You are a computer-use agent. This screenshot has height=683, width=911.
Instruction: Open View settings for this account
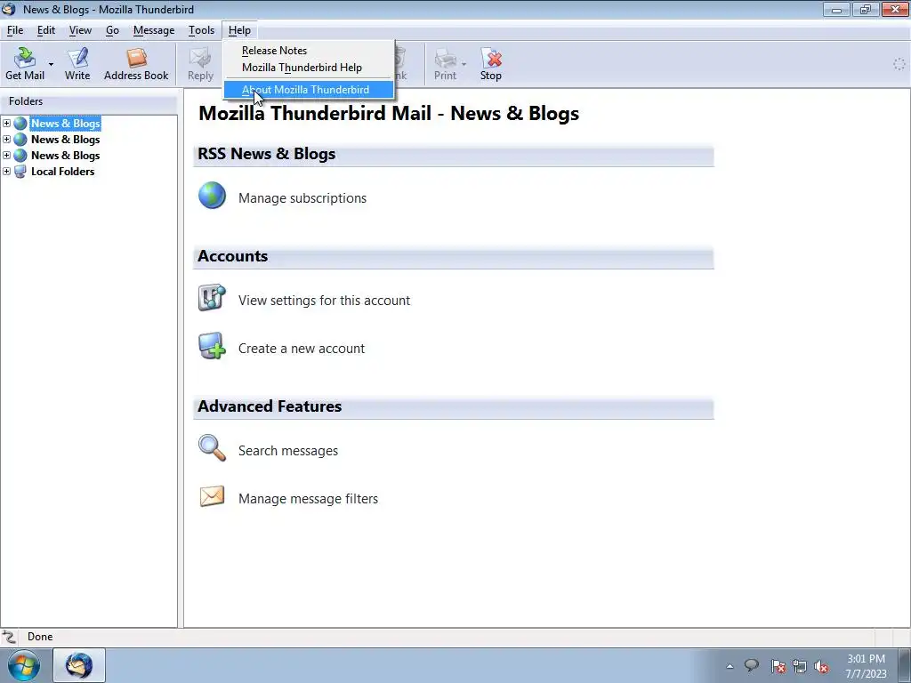click(x=324, y=301)
